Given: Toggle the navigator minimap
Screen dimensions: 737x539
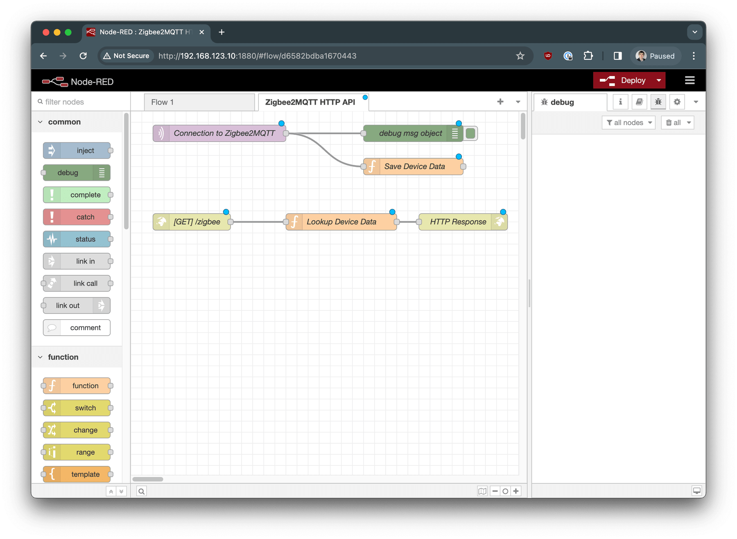Looking at the screenshot, I should [482, 491].
